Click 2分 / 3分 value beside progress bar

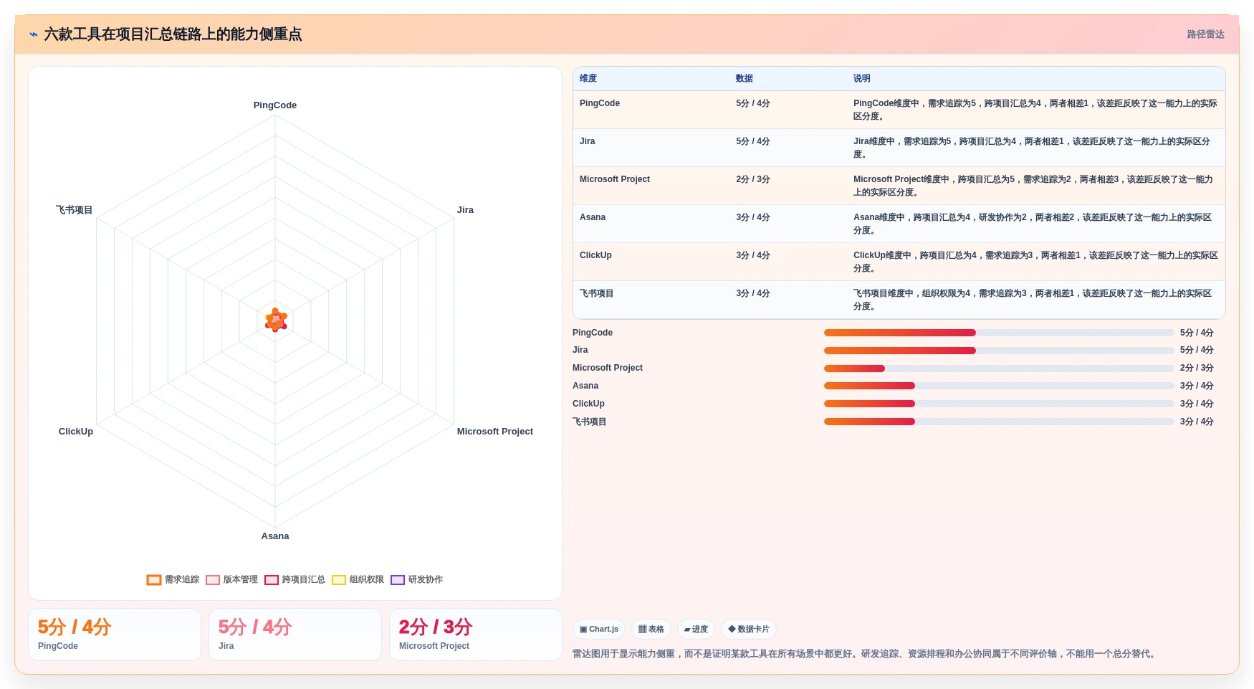tap(1197, 368)
